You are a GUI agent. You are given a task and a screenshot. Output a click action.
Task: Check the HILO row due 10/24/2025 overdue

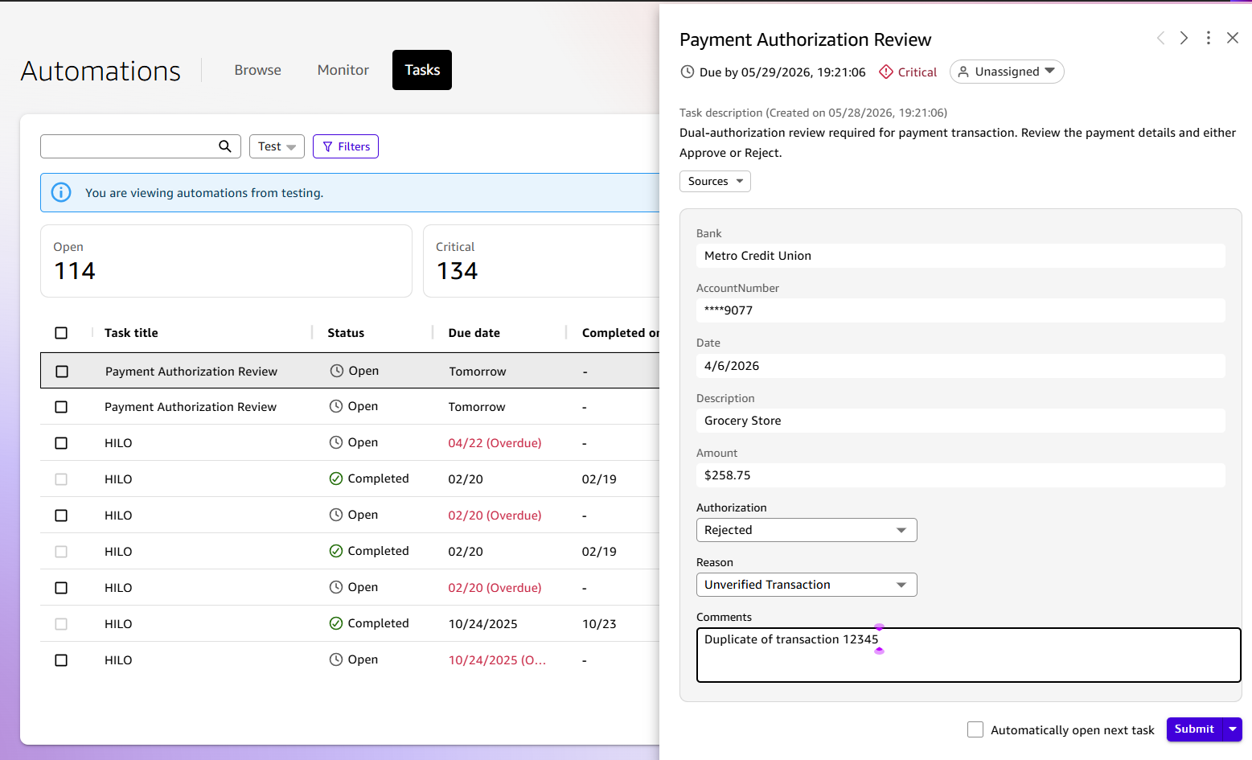61,660
